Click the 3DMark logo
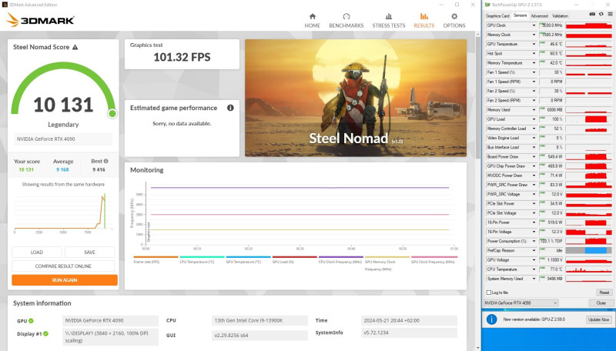Screen dimensions: 616x351 (x=40, y=20)
